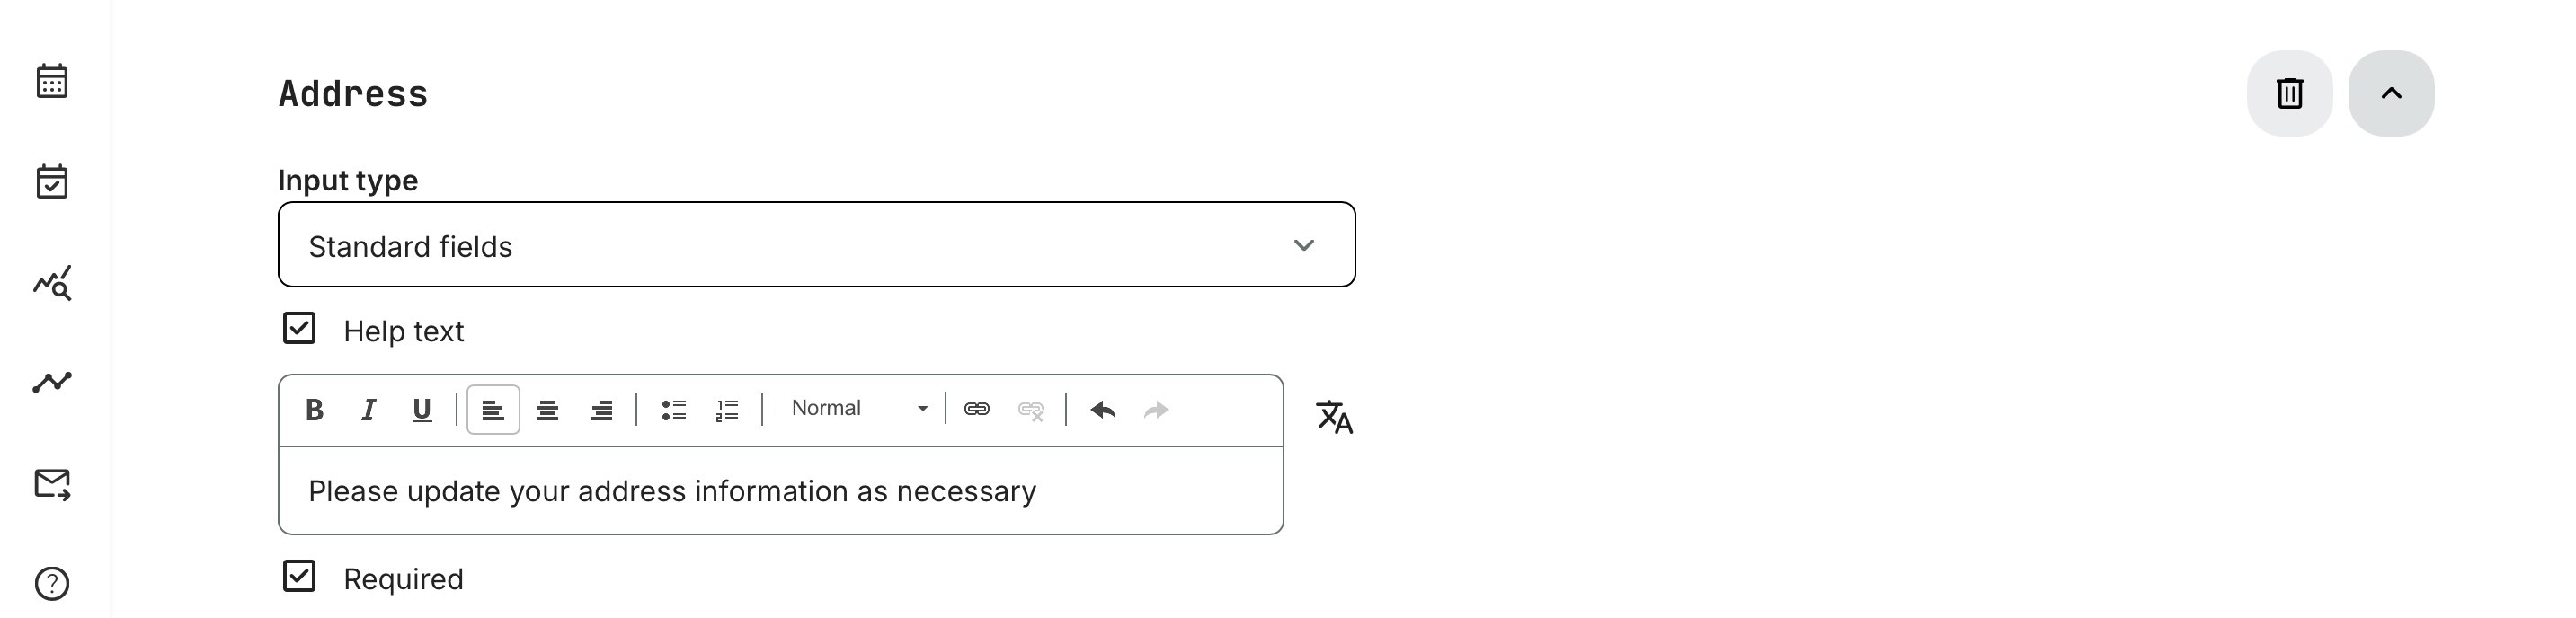Screen dimensions: 2576x618
Task: Apply underline formatting
Action: tap(422, 410)
